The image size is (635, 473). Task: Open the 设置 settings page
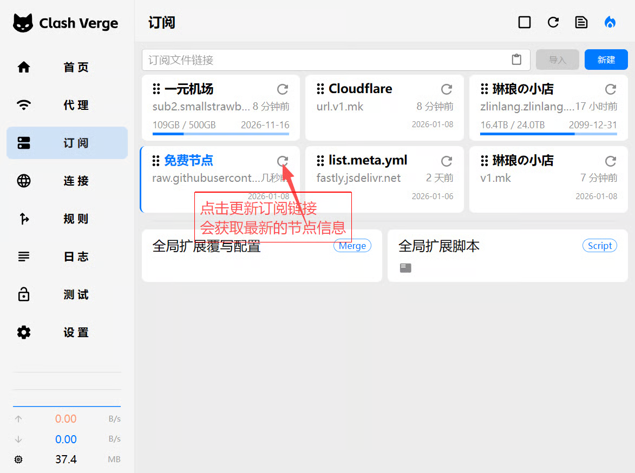click(67, 332)
